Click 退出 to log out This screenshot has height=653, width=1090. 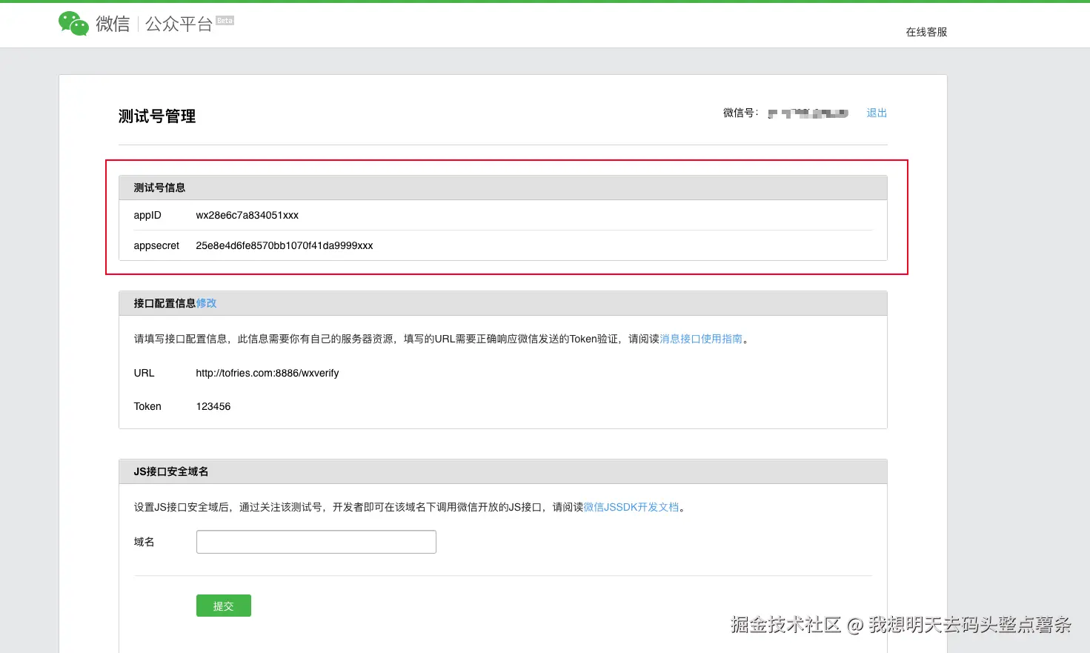[x=877, y=113]
